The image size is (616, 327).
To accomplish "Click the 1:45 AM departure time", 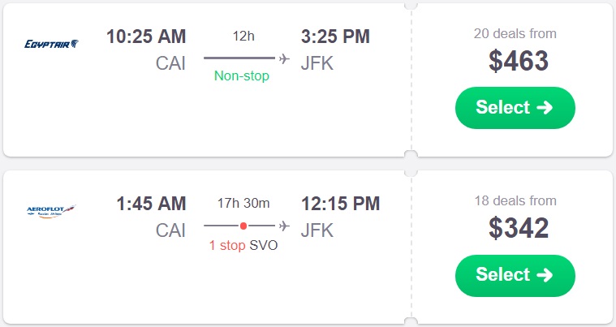I will click(x=151, y=204).
